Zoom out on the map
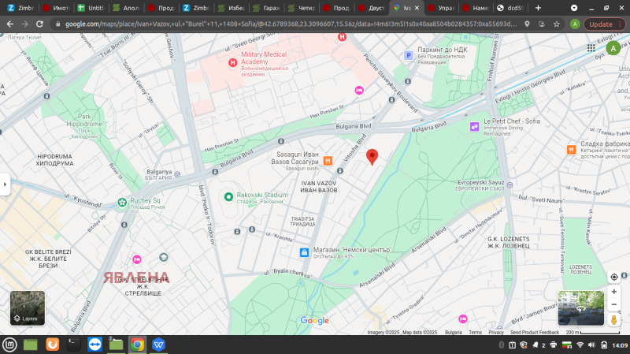The height and width of the screenshot is (354, 630). tap(614, 304)
